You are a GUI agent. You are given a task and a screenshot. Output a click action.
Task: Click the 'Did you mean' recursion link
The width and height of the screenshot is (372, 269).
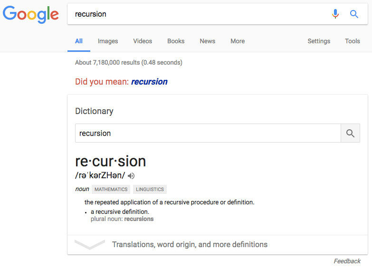pos(149,82)
